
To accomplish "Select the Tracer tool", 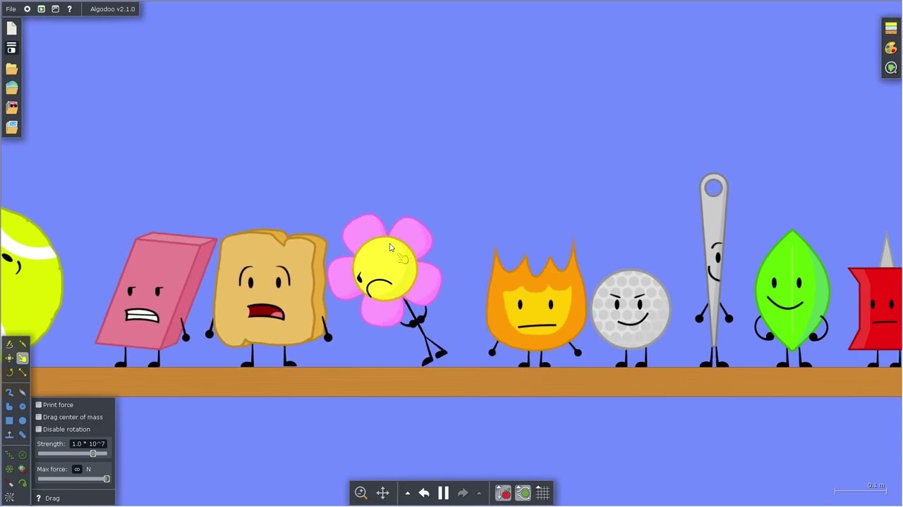I will coord(23,483).
